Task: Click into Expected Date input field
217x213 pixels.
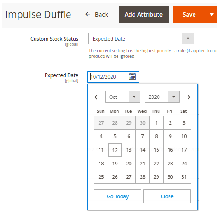Action: tap(108, 77)
